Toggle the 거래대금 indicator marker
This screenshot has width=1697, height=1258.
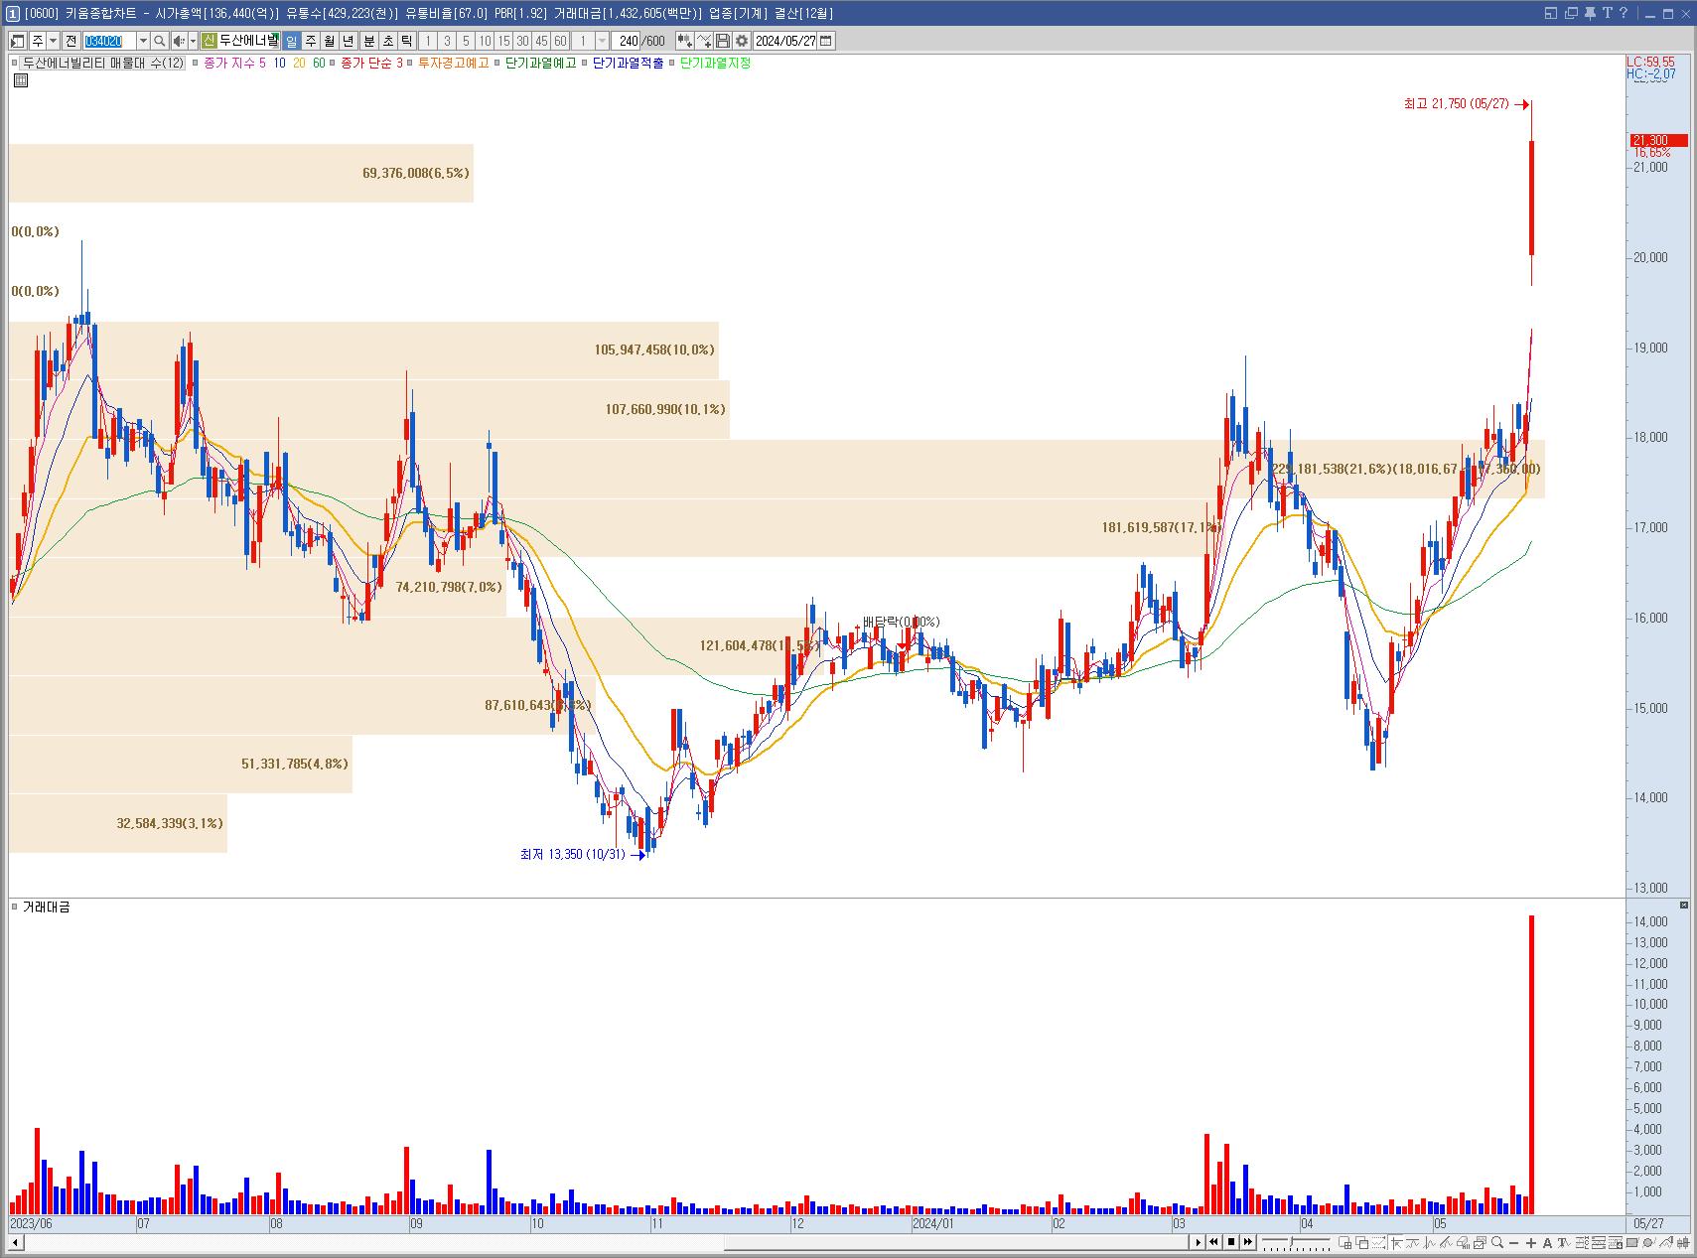coord(14,907)
